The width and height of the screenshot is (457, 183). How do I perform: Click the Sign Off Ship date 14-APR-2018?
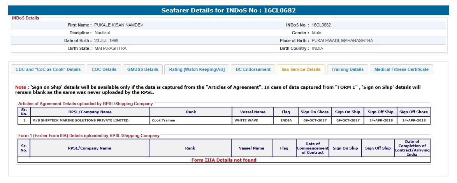(x=380, y=120)
